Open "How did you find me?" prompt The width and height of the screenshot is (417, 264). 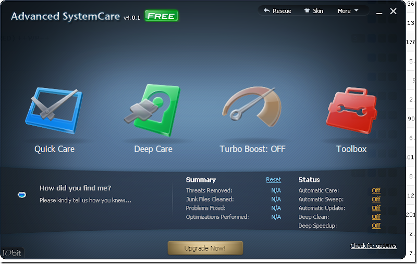(x=75, y=188)
